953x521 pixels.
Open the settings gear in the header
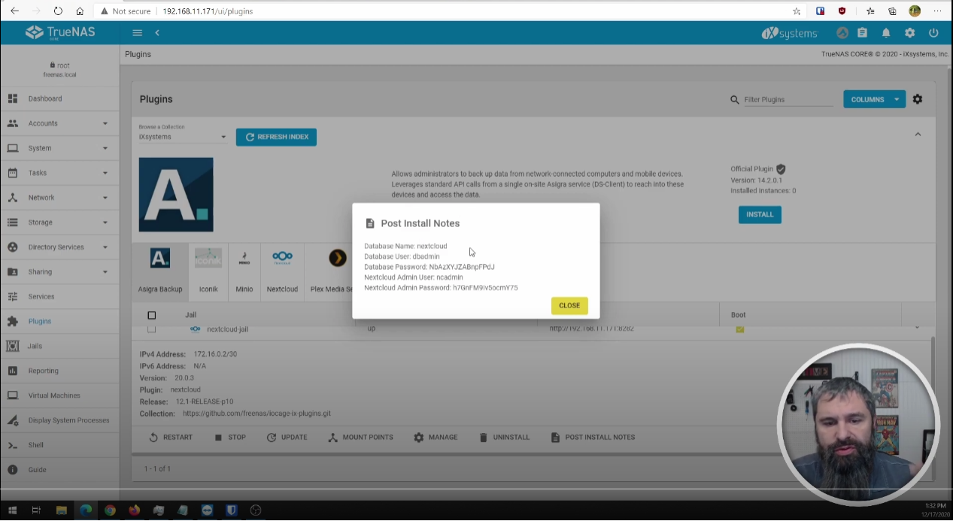(909, 33)
